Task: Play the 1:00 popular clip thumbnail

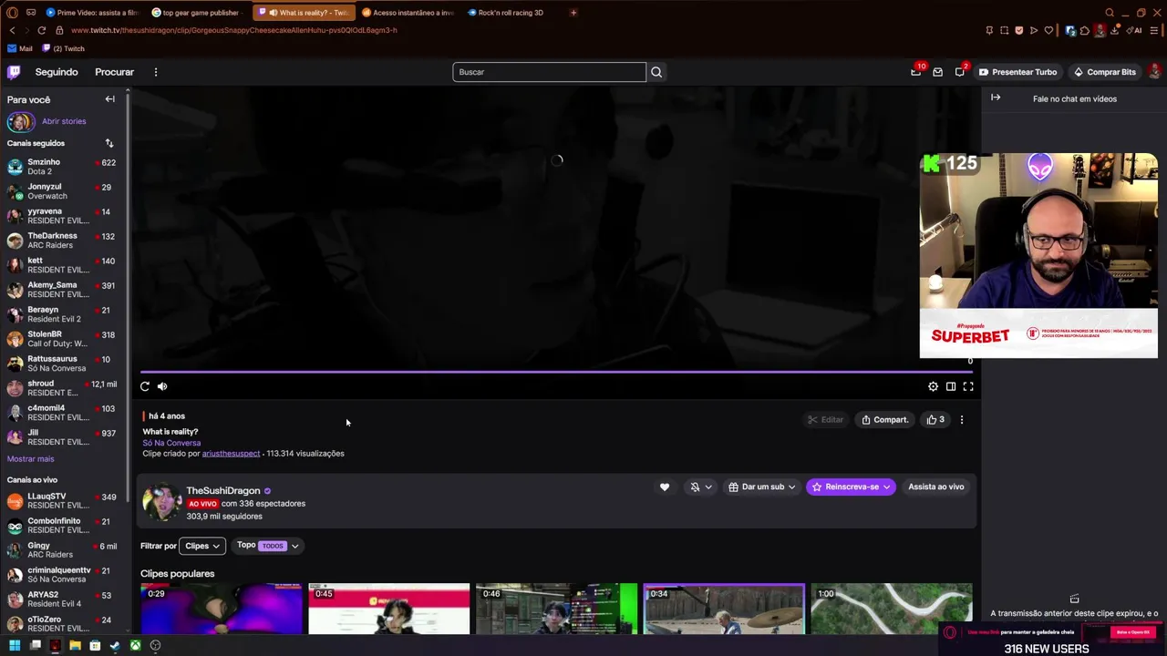Action: point(892,609)
